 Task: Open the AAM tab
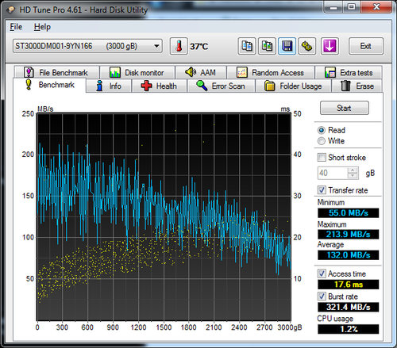(201, 72)
